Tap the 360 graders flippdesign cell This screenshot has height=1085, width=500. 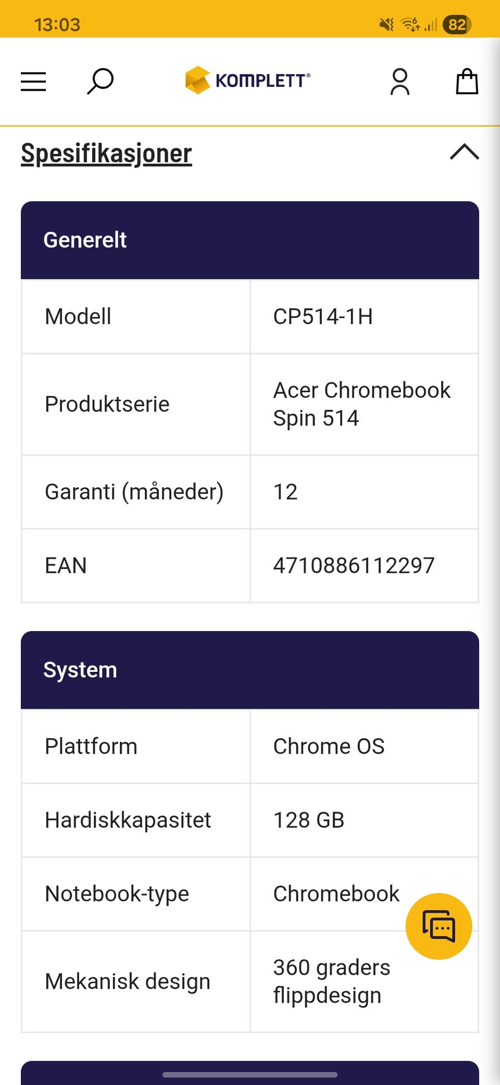(332, 981)
